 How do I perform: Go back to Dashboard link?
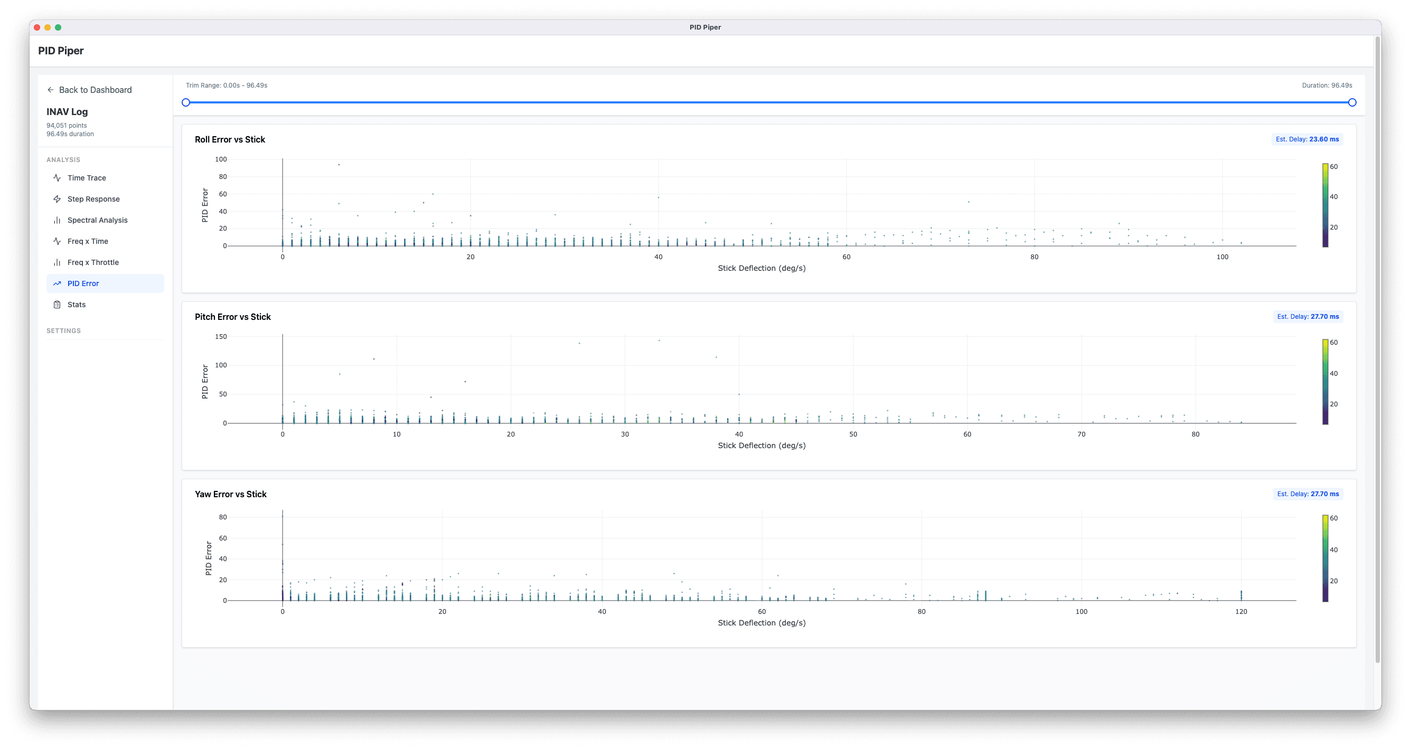coord(95,90)
